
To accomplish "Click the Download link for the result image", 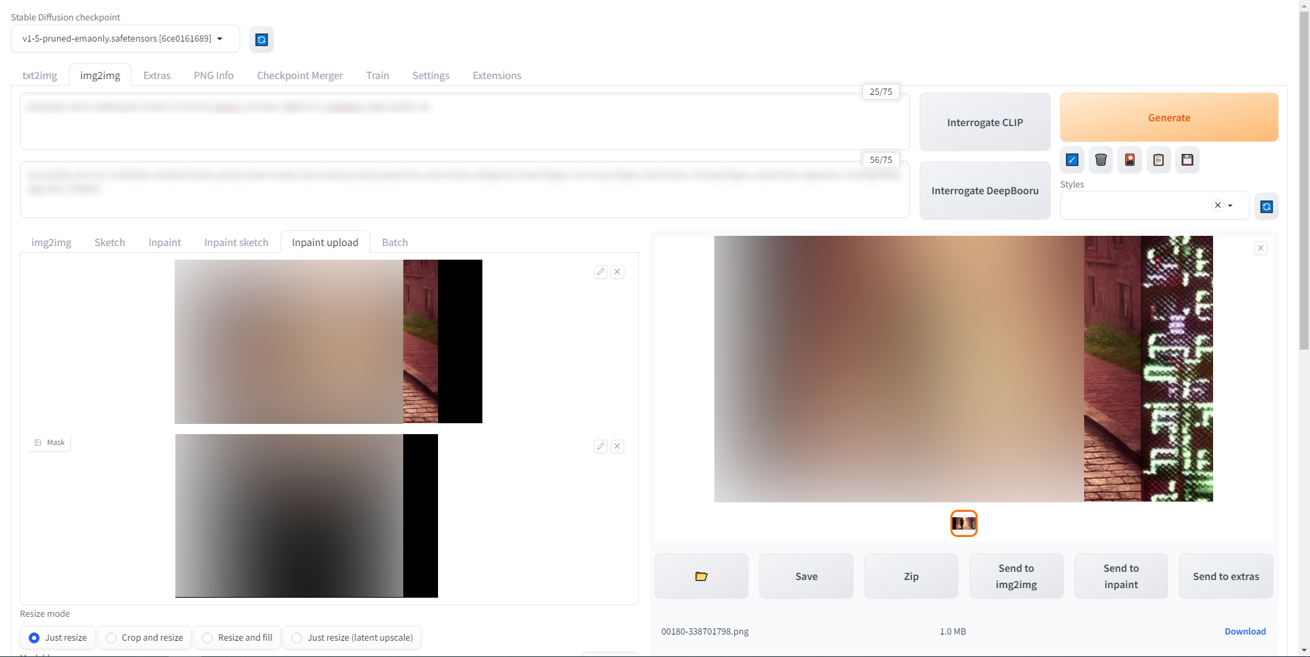I will point(1244,631).
